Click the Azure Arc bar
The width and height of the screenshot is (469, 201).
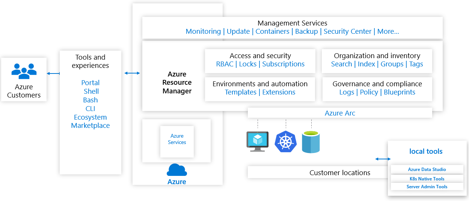pyautogui.click(x=340, y=113)
